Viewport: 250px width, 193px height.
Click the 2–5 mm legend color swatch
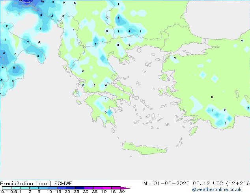(34, 188)
